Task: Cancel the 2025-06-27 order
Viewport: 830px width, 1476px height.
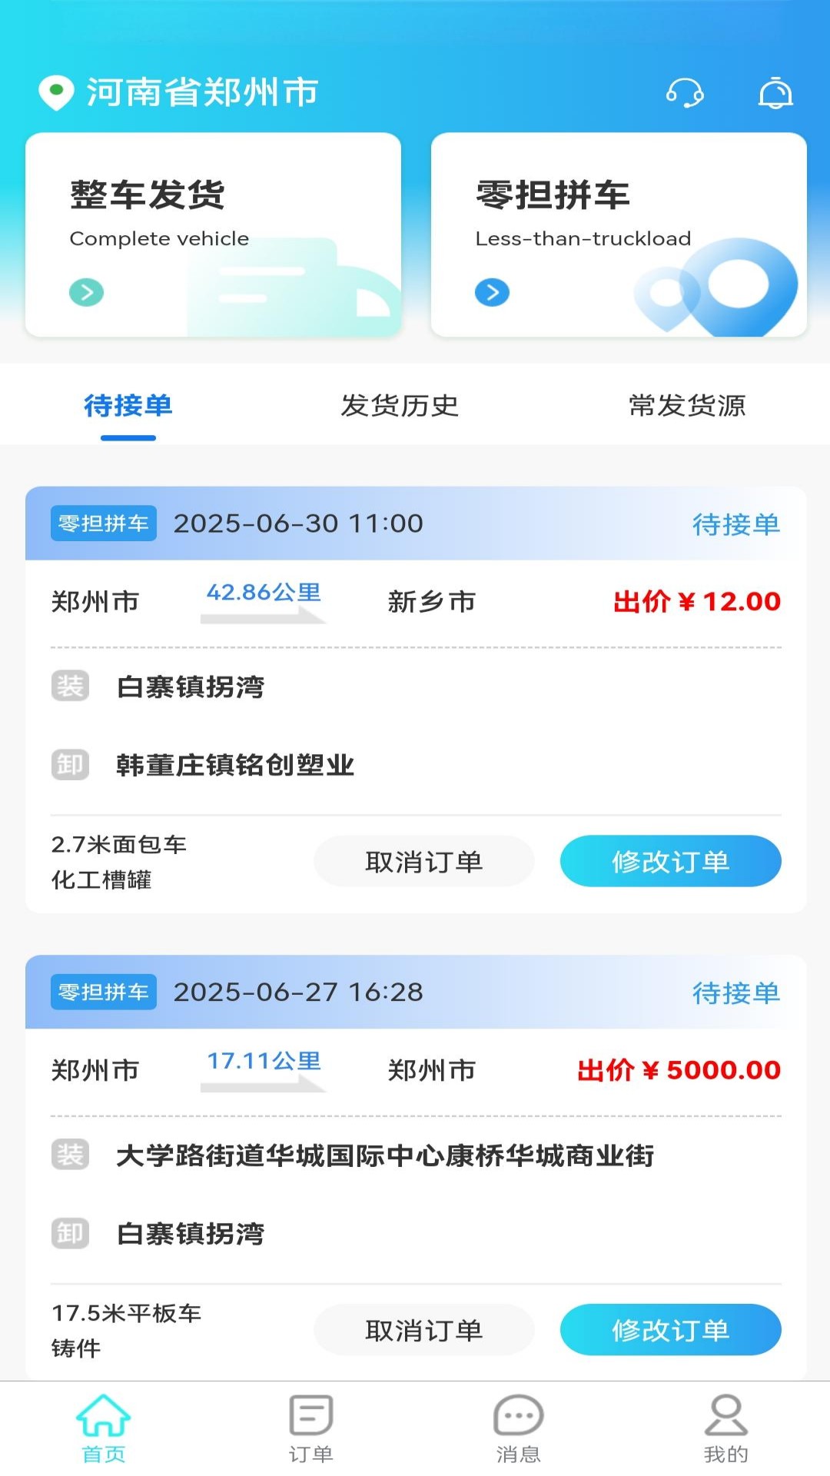Action: (423, 1330)
